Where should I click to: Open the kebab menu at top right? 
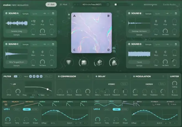pos(179,4)
